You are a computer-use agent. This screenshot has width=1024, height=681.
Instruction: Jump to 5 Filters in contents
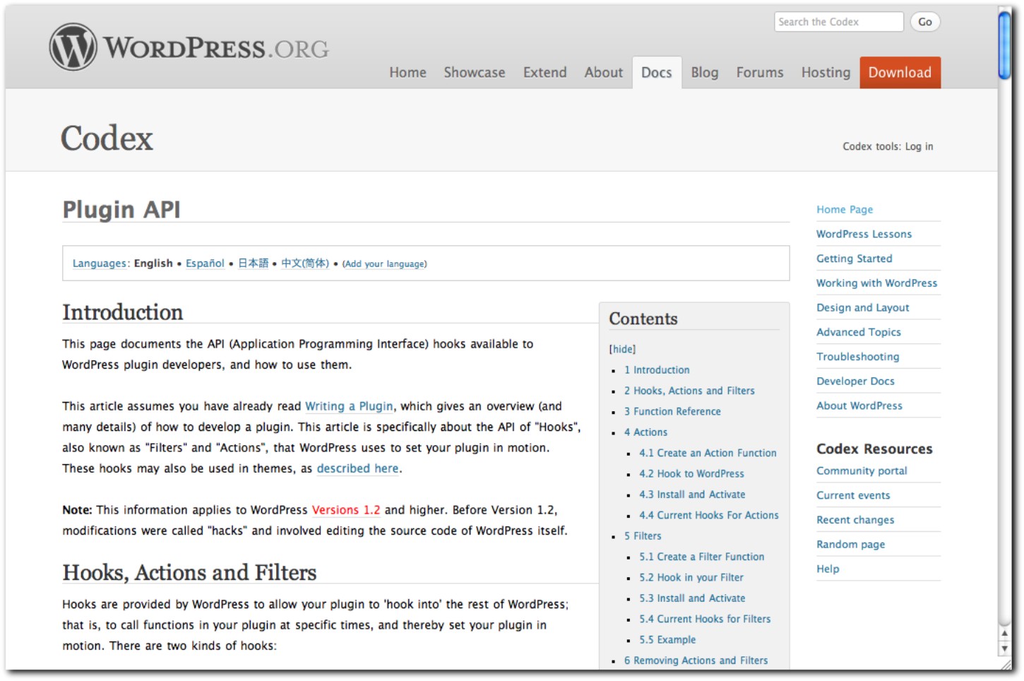[643, 536]
